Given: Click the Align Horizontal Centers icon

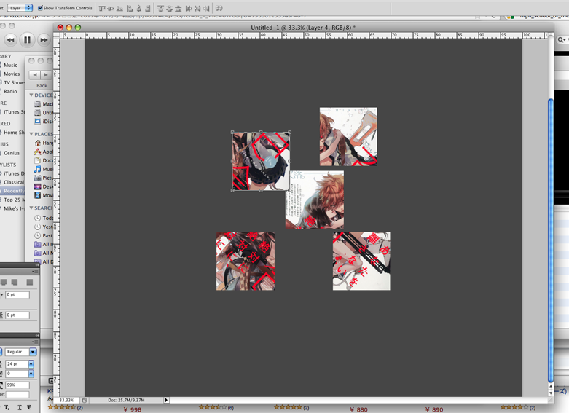Looking at the screenshot, I should 138,8.
